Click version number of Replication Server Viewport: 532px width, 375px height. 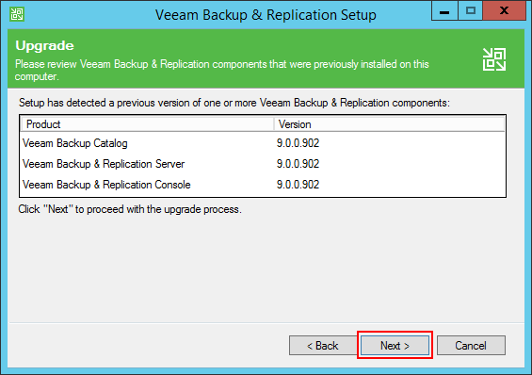[298, 164]
